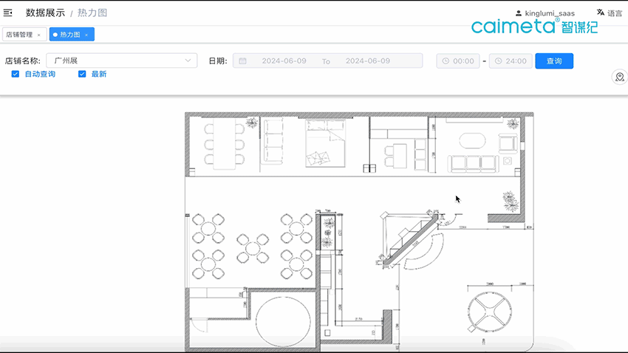Open the kinglumi_saas account menu

pos(549,13)
